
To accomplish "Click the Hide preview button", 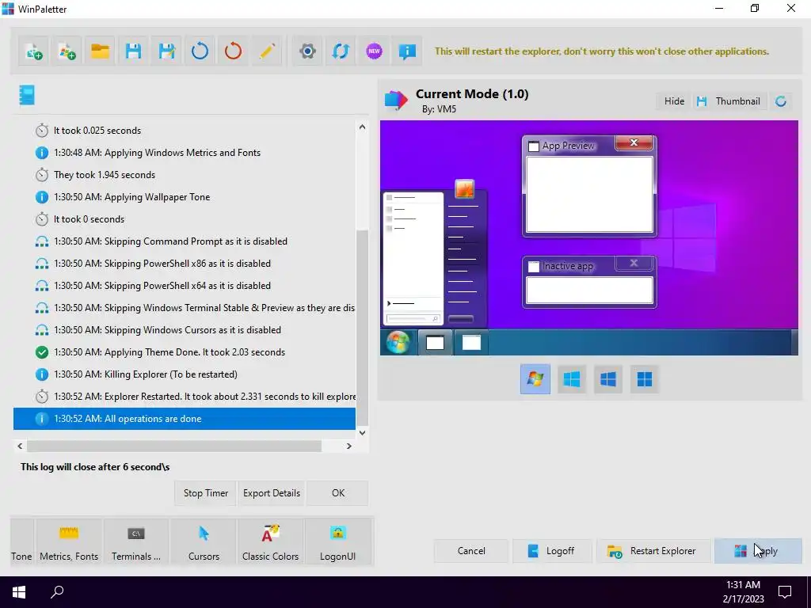I will click(x=674, y=101).
